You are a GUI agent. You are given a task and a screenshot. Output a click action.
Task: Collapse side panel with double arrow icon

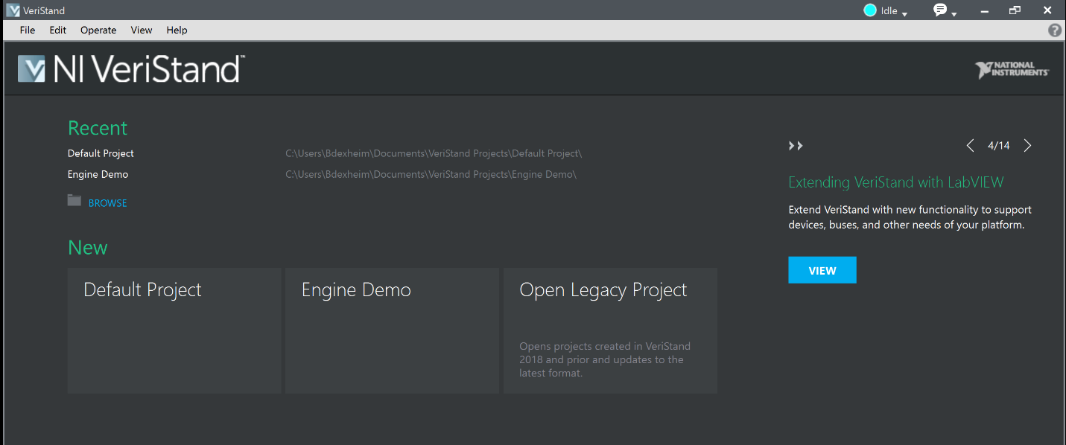pos(796,146)
